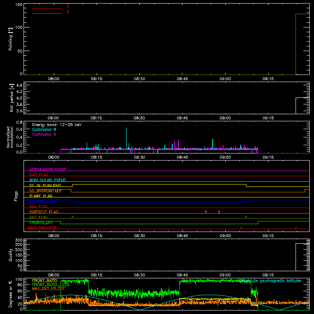Click the 50 tick on Pointing axis
This screenshot has height=314, width=314.
pyautogui.click(x=20, y=51)
